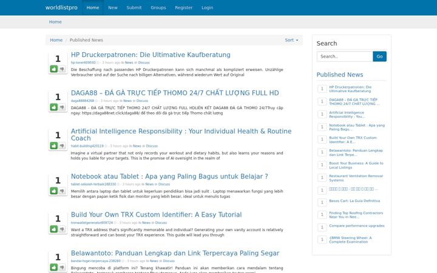
Task: Open sidebar link Belawantoto: Panduan Lengkap
Action: coord(356,153)
